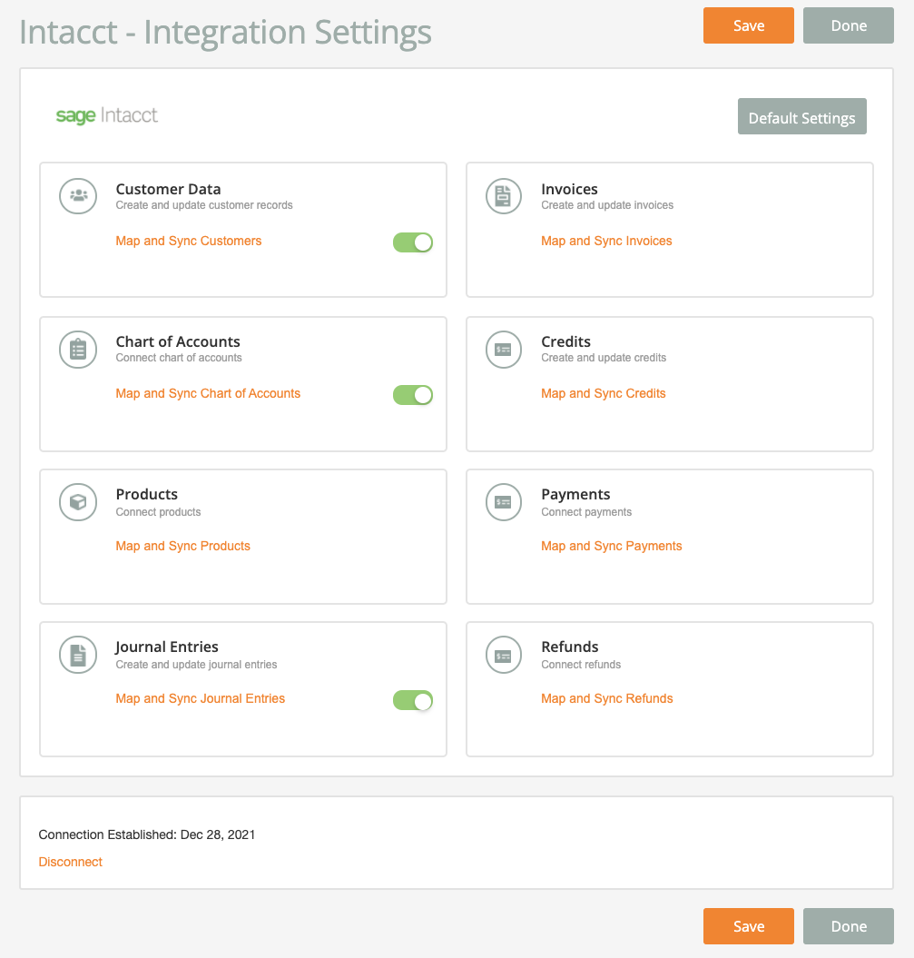Open Map and Sync Invoices link

click(x=606, y=241)
